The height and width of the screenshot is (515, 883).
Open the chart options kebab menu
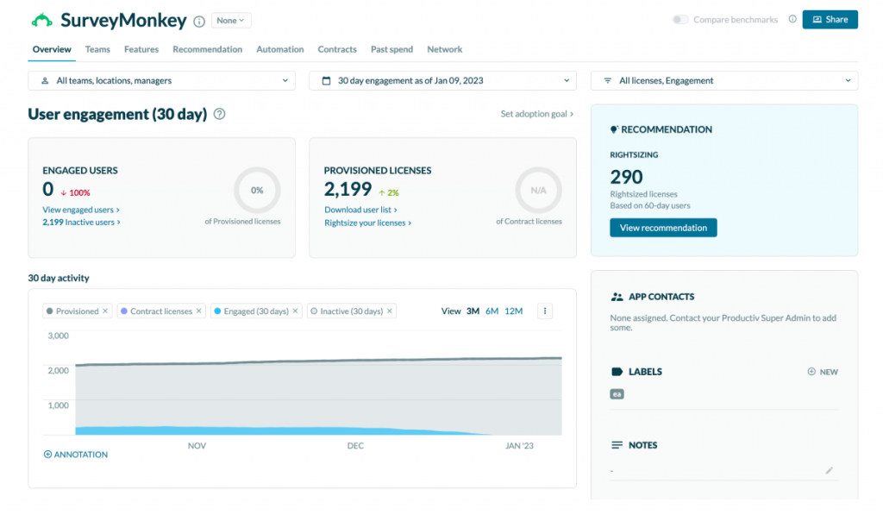pyautogui.click(x=544, y=311)
